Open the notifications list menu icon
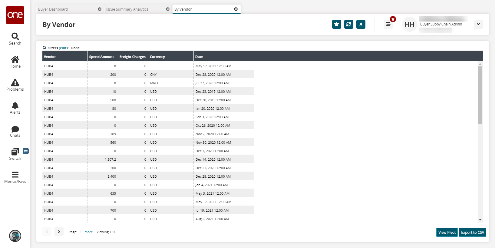 tap(388, 24)
